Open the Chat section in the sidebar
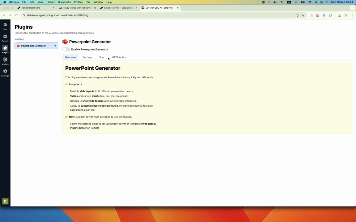This screenshot has height=222, width=356. (x=5, y=26)
